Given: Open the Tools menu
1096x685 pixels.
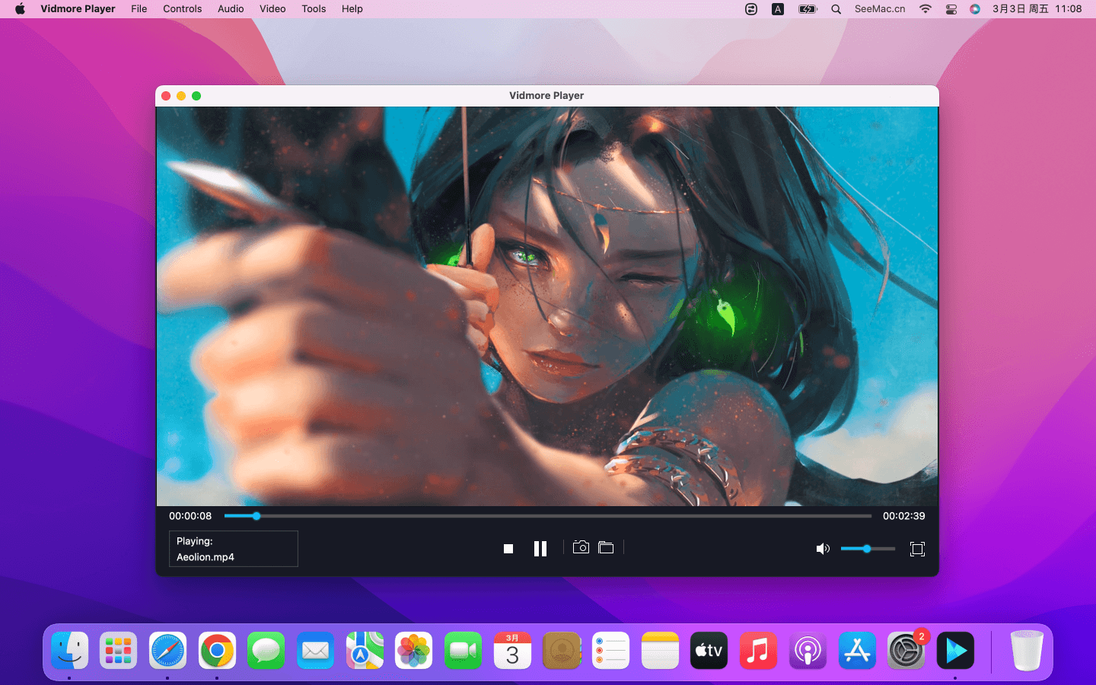Looking at the screenshot, I should click(x=314, y=9).
